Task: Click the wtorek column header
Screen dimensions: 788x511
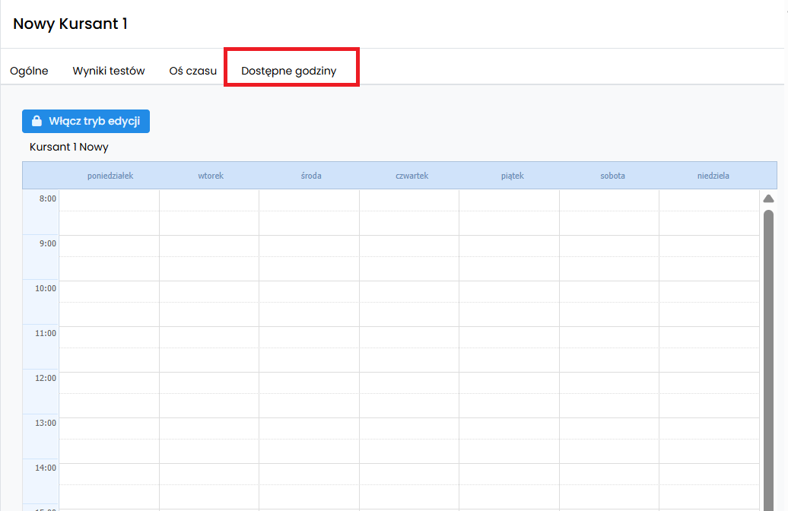Action: pos(211,176)
